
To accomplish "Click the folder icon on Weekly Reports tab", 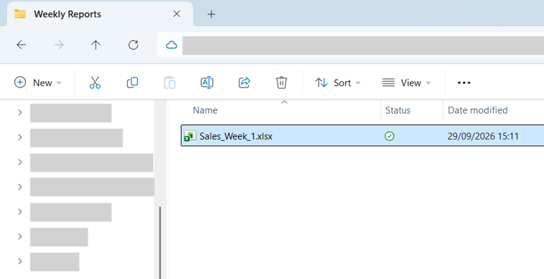I will [x=20, y=14].
